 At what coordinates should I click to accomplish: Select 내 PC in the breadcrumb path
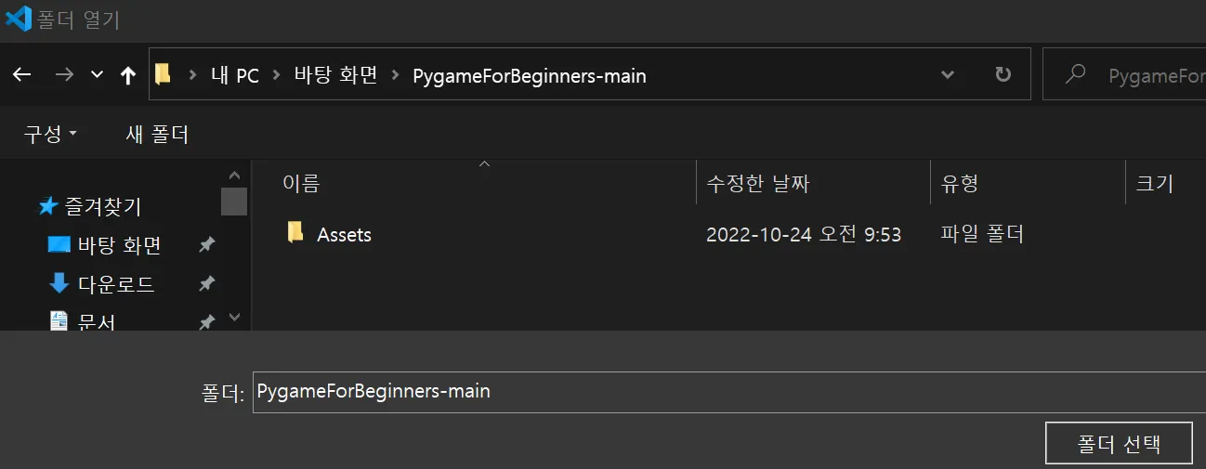tap(234, 75)
